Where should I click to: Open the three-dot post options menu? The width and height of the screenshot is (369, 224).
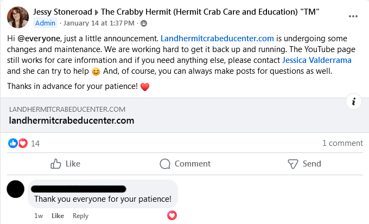(353, 16)
